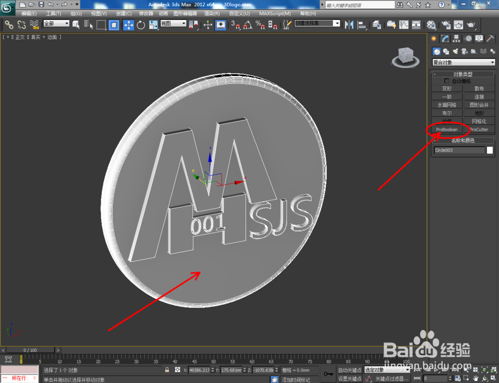Click the 图形合并 button
499x383 pixels.
tap(479, 105)
